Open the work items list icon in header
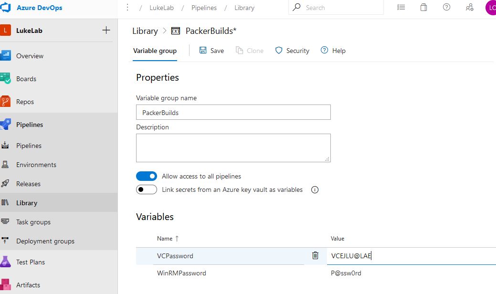The width and height of the screenshot is (496, 294). [x=401, y=7]
